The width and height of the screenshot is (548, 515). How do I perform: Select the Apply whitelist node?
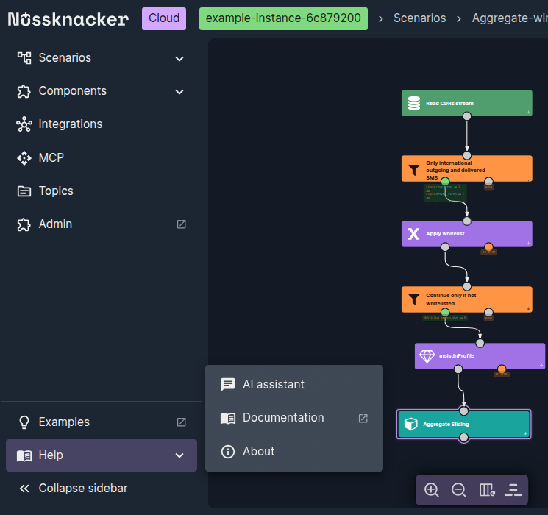click(x=466, y=234)
